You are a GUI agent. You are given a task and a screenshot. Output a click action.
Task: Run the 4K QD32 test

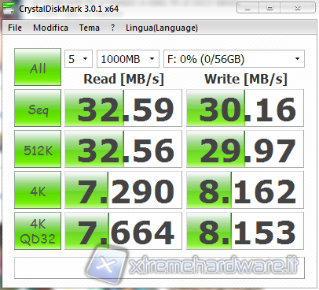(x=38, y=231)
